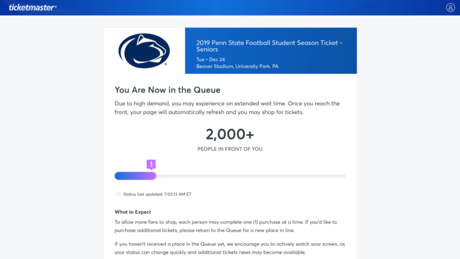
Task: Open the user account profile icon
Action: [x=451, y=8]
